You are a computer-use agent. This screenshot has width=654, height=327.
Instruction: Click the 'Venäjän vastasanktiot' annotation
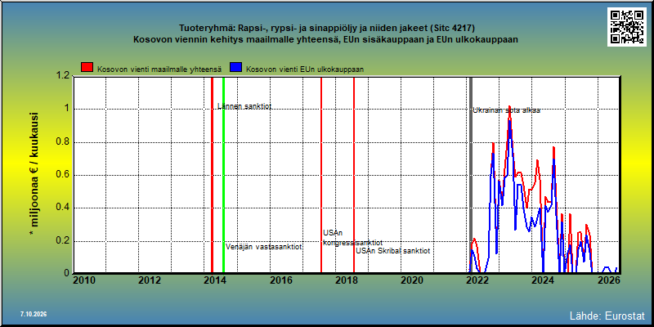tap(263, 247)
